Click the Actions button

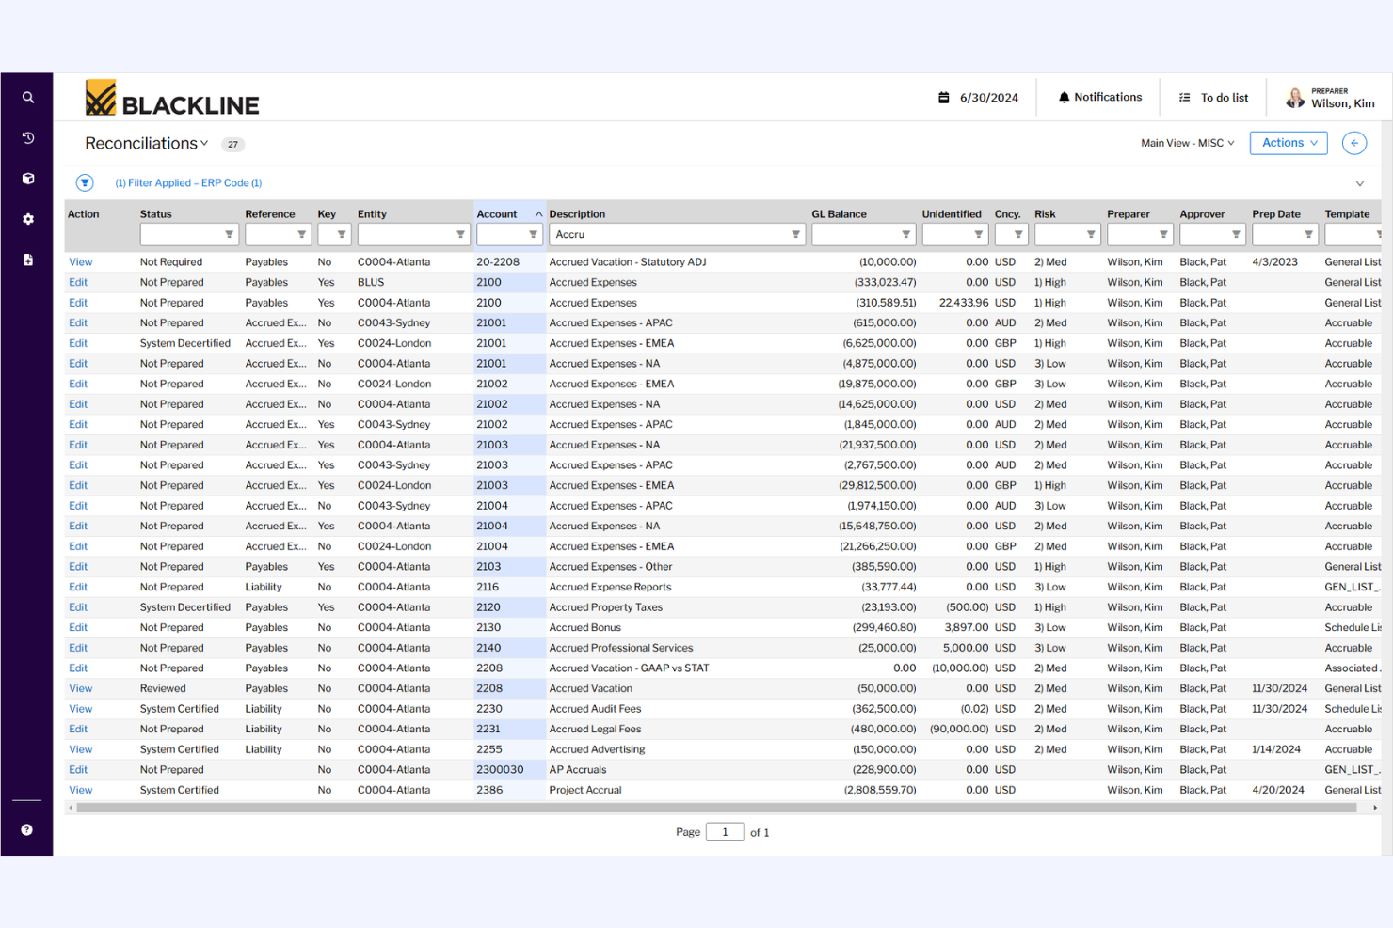1288,143
